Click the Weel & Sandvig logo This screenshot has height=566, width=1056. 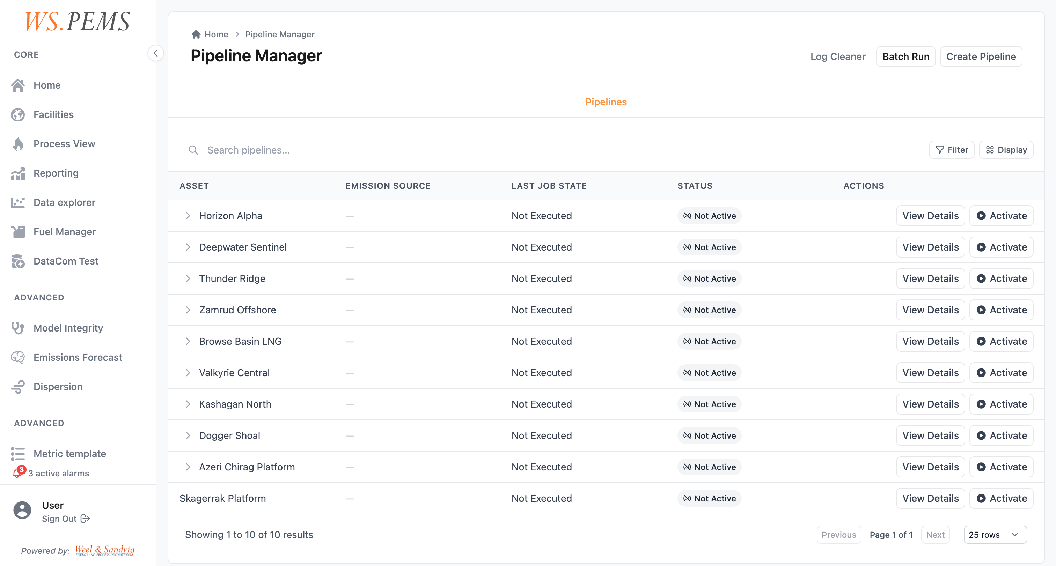point(104,550)
